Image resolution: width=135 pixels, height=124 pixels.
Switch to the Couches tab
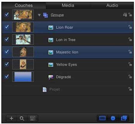[24, 5]
